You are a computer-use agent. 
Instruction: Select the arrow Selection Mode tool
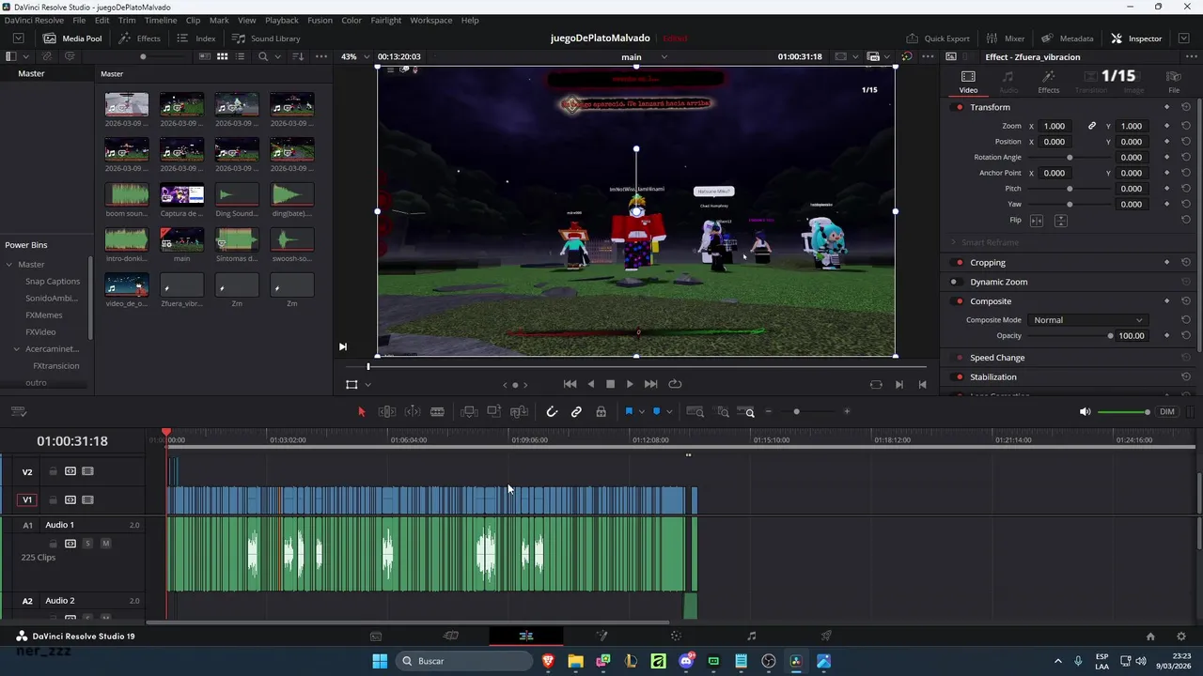362,411
